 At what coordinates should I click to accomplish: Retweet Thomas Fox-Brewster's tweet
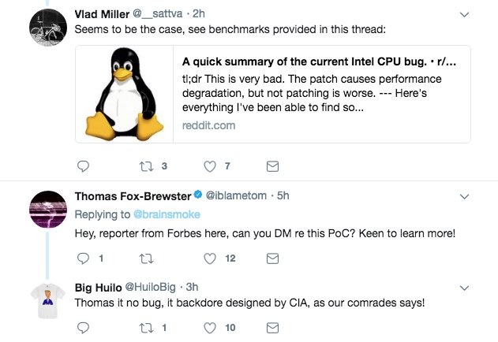click(146, 258)
